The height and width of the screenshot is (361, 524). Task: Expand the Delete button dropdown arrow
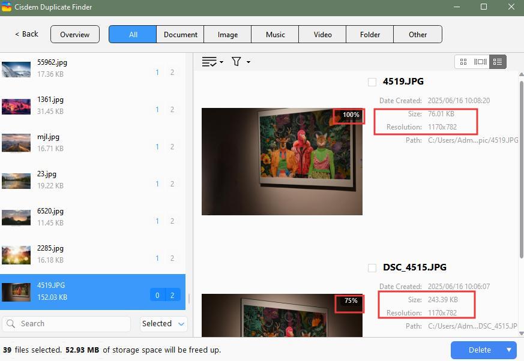point(508,350)
